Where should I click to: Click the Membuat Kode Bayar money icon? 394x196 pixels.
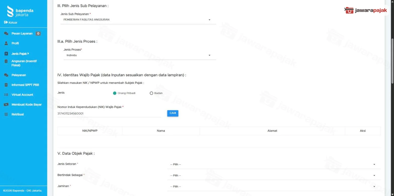coord(6,105)
